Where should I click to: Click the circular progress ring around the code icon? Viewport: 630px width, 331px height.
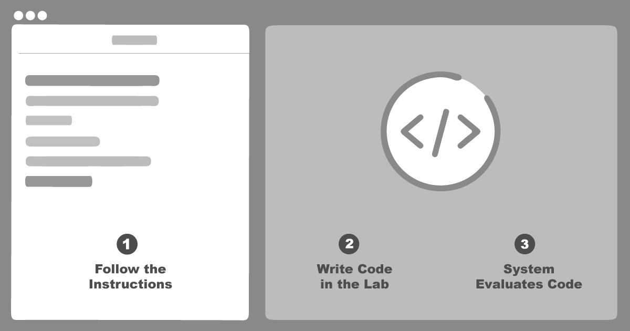pos(383,131)
